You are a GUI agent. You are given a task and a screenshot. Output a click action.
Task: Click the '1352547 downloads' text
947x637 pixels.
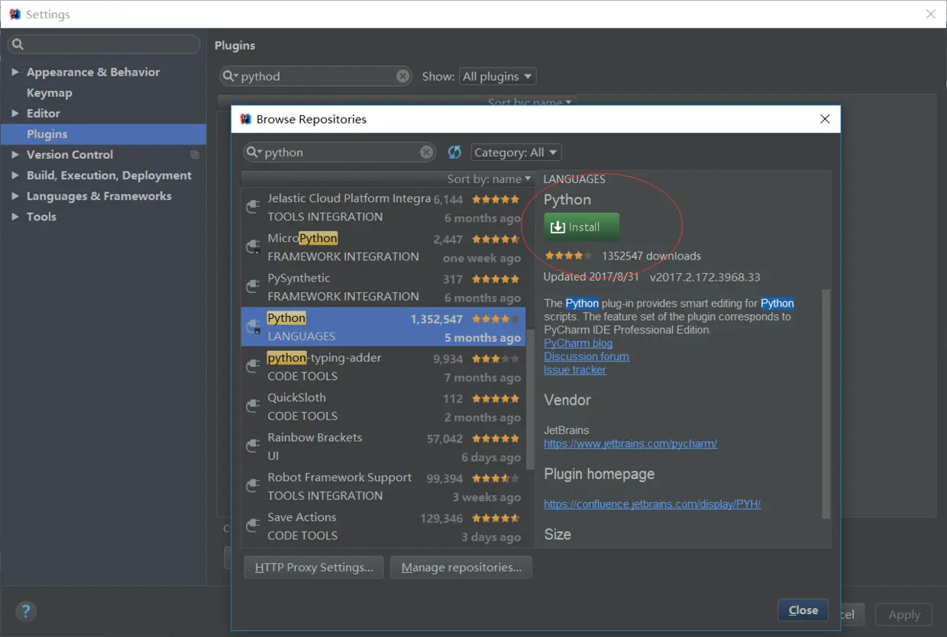651,256
